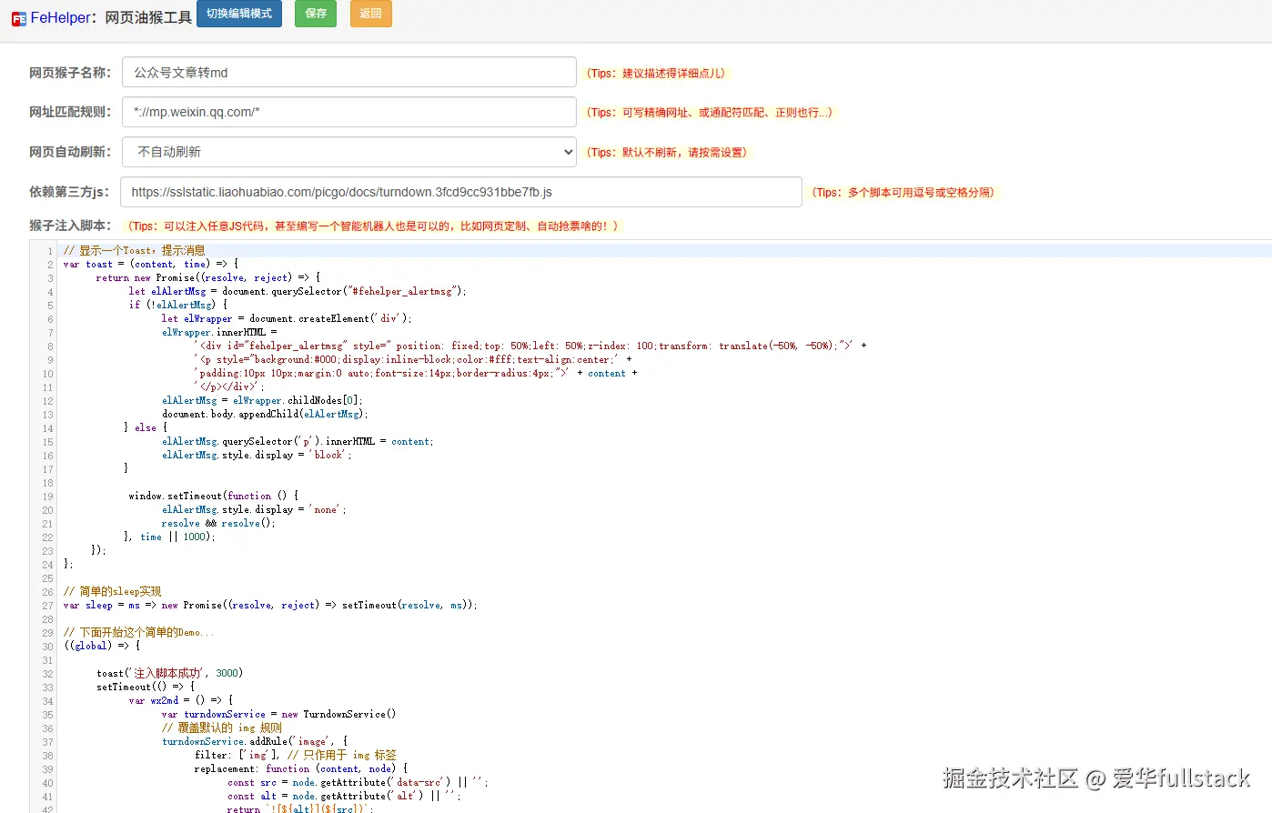Click the '} else {' code line
The height and width of the screenshot is (813, 1272).
click(x=146, y=427)
